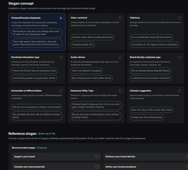Click the 'Humorous Witty Type' card heading
This screenshot has width=188, height=170.
(82, 91)
